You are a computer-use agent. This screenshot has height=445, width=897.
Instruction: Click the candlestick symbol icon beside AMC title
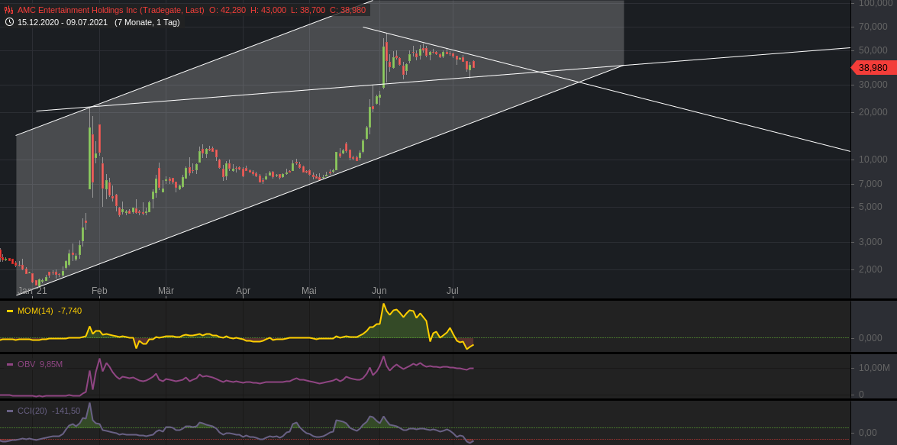coord(8,10)
